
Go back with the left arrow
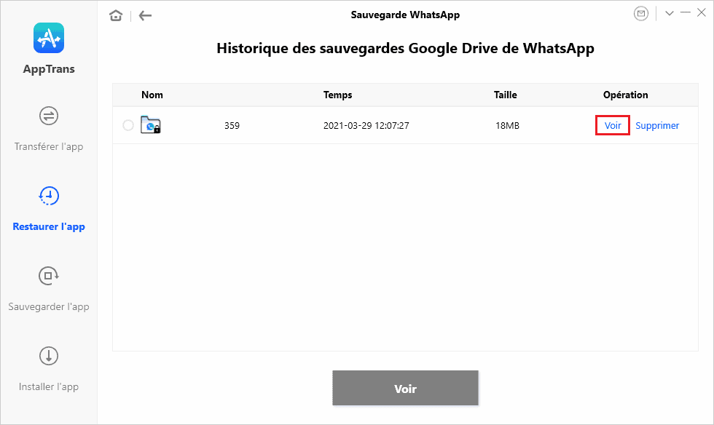click(145, 15)
